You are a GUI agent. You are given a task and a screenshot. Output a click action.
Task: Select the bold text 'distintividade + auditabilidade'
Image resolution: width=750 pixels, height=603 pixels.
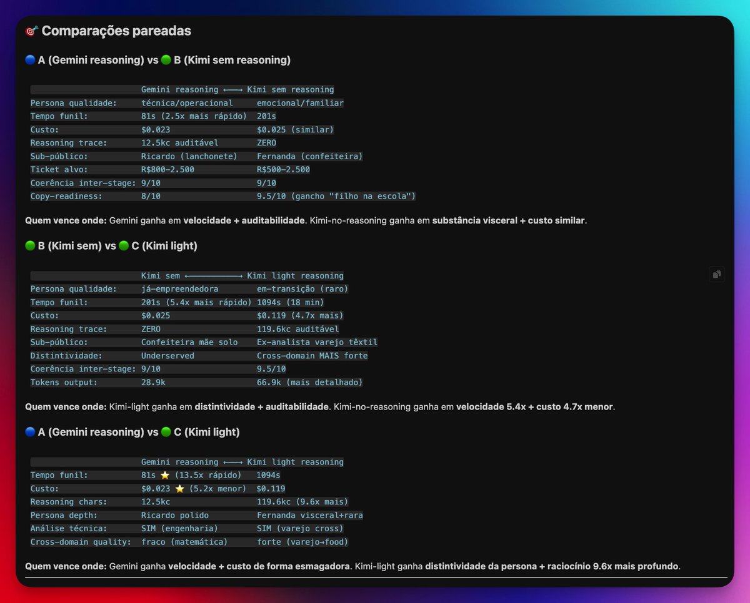[262, 407]
